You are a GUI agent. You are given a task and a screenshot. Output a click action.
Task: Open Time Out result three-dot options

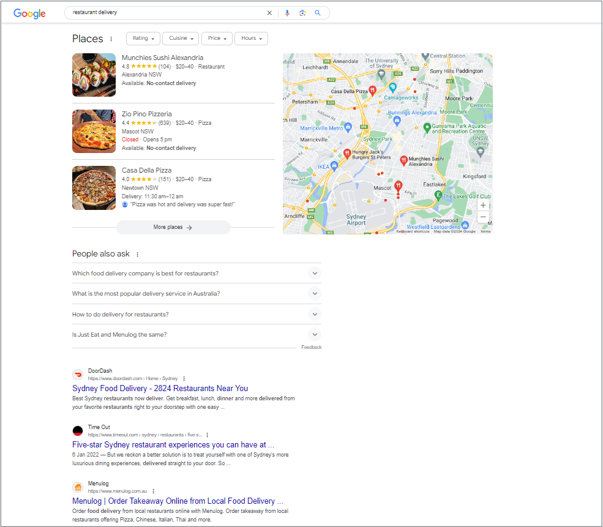click(x=208, y=435)
